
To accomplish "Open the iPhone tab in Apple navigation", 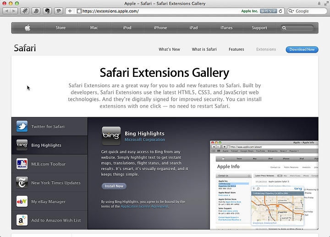I will click(160, 28).
